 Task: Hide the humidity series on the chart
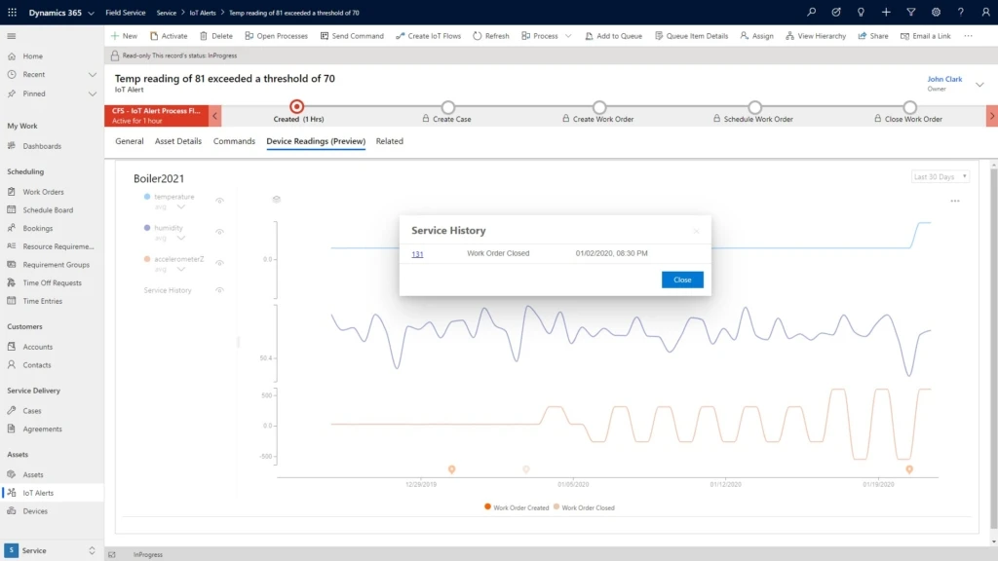(219, 234)
